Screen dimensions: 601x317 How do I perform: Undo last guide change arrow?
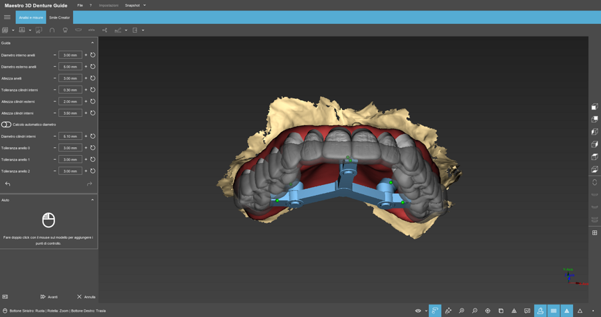[x=8, y=184]
